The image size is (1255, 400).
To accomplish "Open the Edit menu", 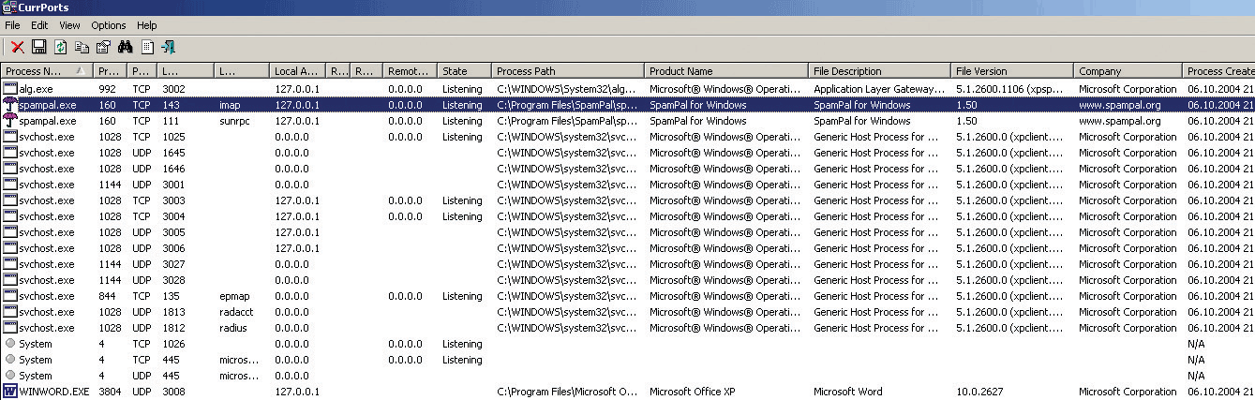I will (x=39, y=25).
